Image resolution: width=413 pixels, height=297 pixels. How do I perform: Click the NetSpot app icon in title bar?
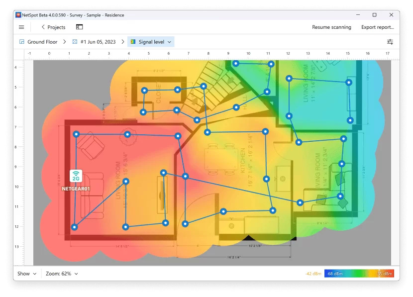(18, 15)
